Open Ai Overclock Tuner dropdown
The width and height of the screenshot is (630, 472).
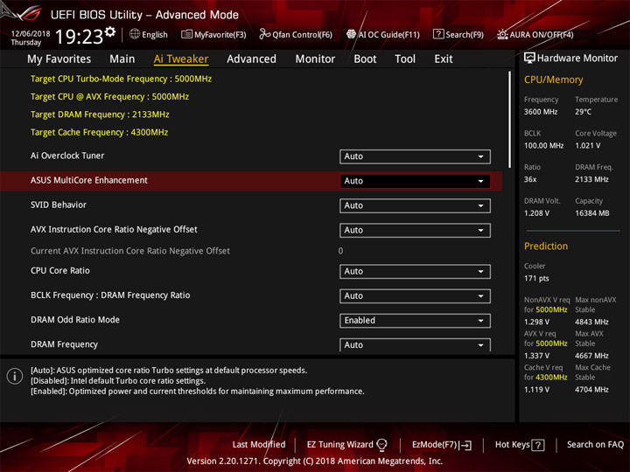pyautogui.click(x=415, y=156)
